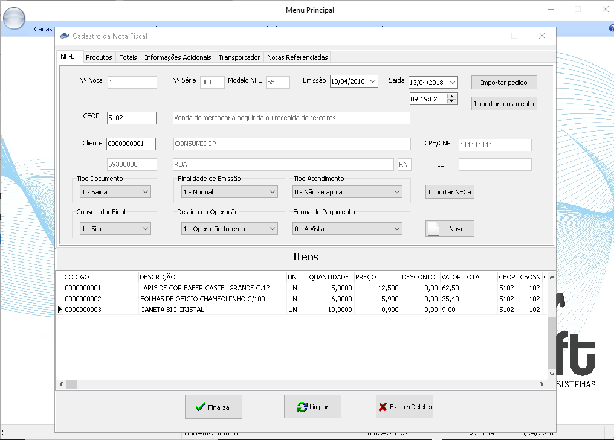Click the row selector arrow beside 0000000003
The height and width of the screenshot is (440, 614).
59,310
